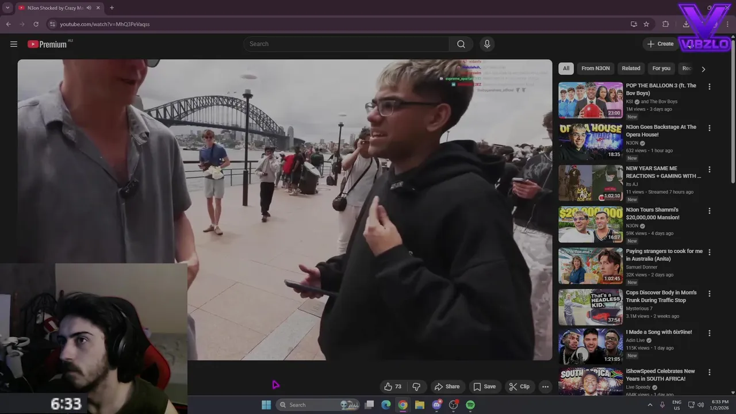Screen dimensions: 736x414
Task: Click the Windows taskbar search box
Action: click(318, 405)
